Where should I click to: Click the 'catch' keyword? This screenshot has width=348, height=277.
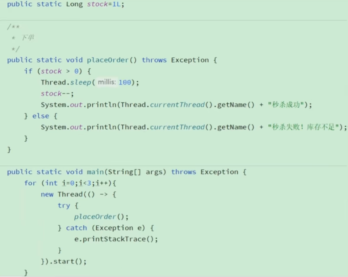pyautogui.click(x=76, y=228)
